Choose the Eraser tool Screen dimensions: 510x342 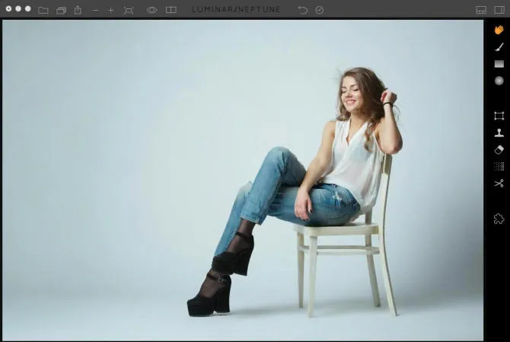tap(499, 149)
